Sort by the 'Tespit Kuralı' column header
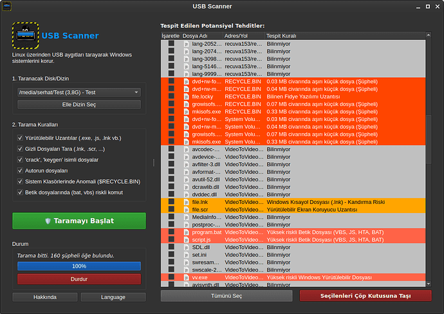Image resolution: width=444 pixels, height=314 pixels. 281,35
